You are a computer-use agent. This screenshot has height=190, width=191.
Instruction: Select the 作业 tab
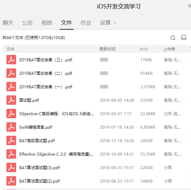pos(86,23)
